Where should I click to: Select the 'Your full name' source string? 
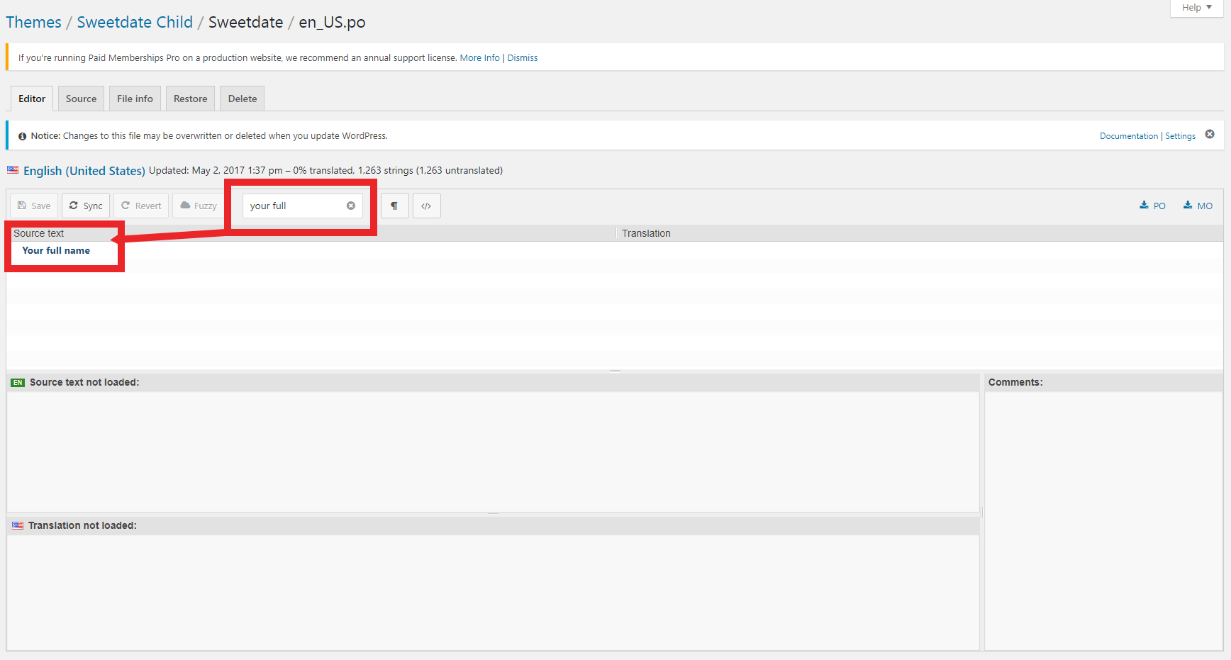click(x=56, y=250)
